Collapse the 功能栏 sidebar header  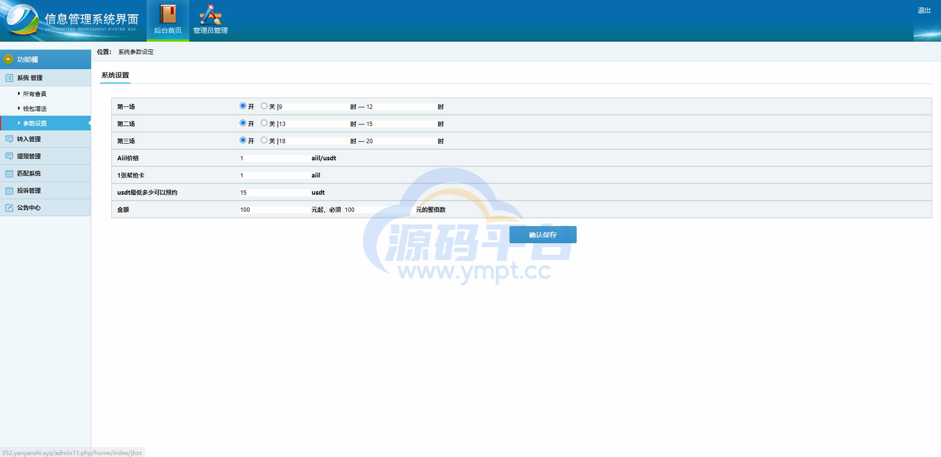(46, 59)
